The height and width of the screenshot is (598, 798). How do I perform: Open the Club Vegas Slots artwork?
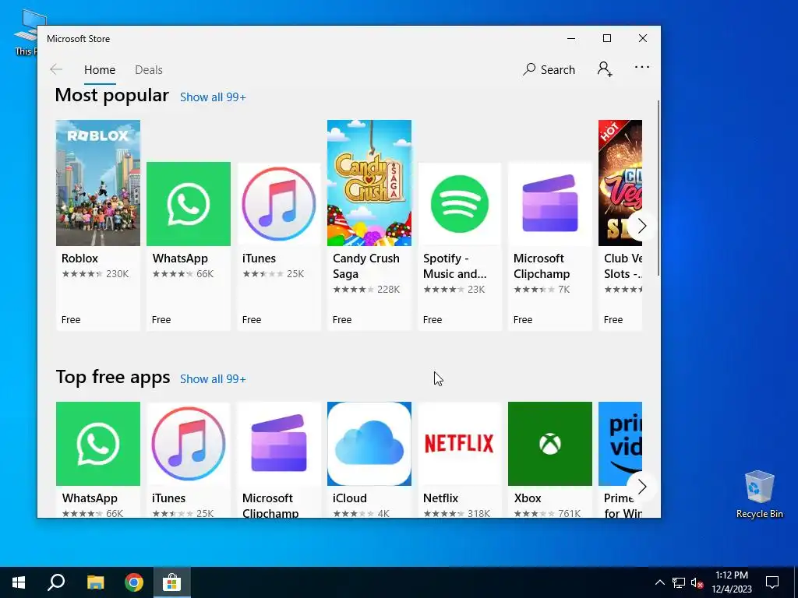point(620,183)
